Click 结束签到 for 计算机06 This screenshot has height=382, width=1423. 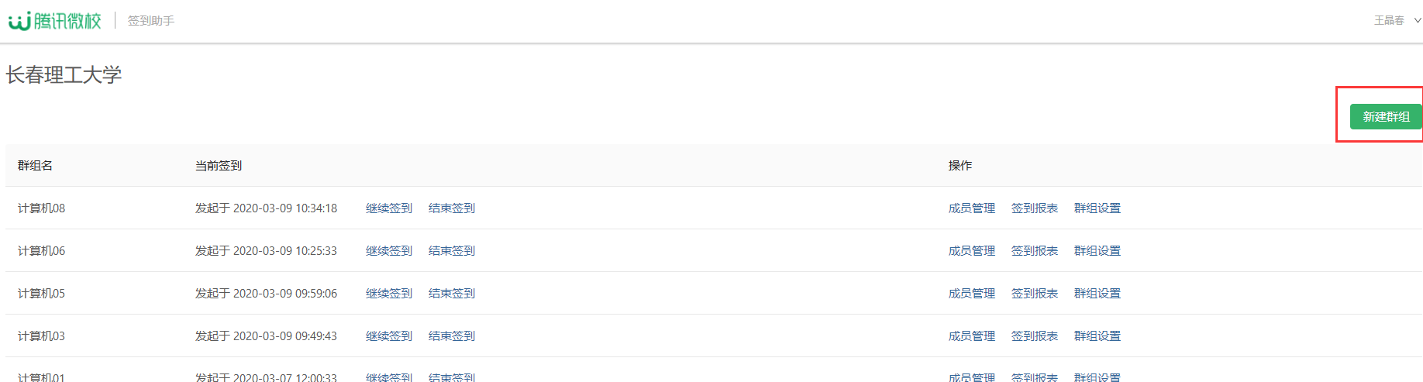452,251
